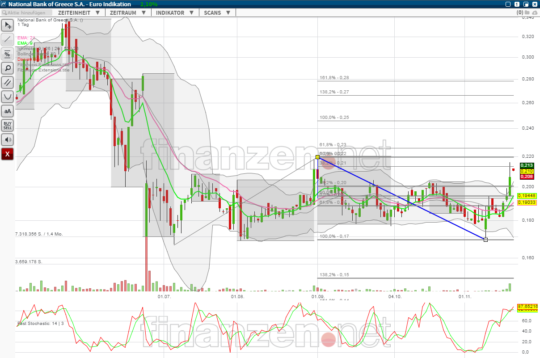The image size is (540, 358).
Task: Pick the curve arc drawing tool
Action: tap(8, 97)
